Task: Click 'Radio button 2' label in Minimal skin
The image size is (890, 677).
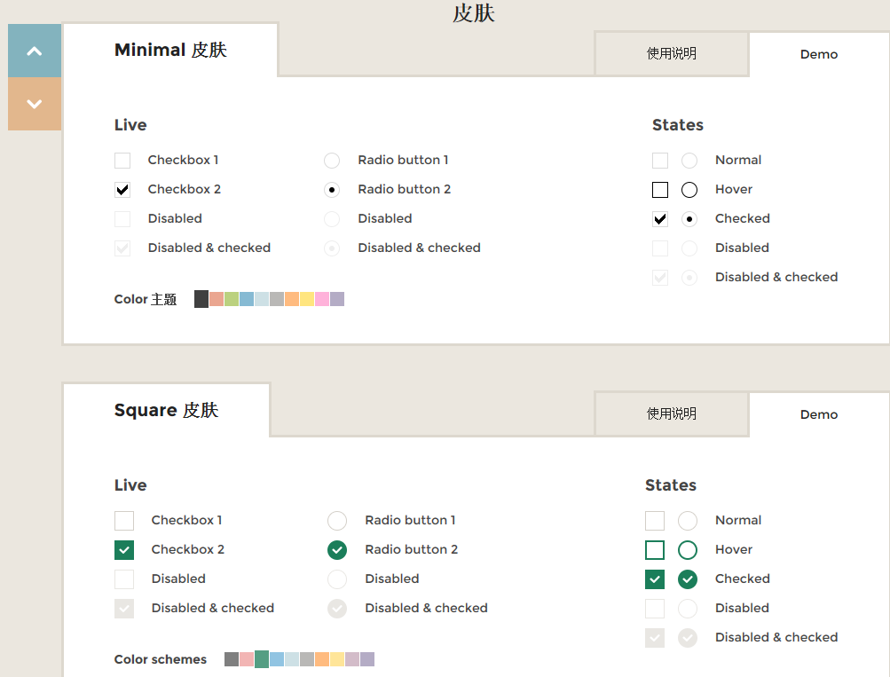Action: 404,190
